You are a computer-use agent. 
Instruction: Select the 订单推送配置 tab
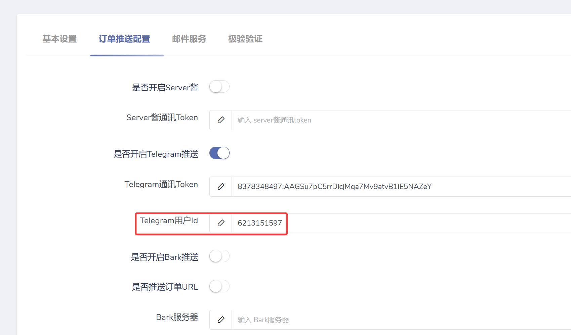point(124,39)
